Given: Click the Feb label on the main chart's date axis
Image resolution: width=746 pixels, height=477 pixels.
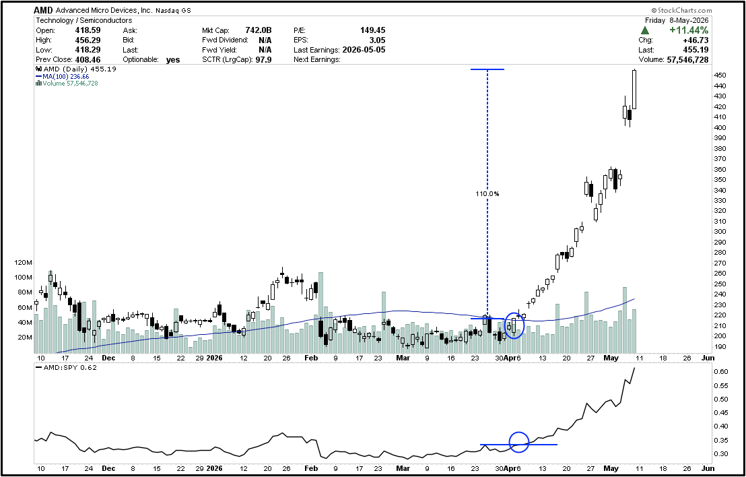Looking at the screenshot, I should click(310, 358).
